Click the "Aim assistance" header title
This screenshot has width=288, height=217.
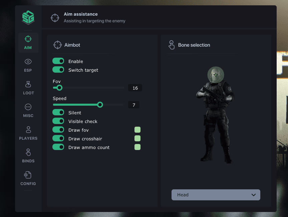(81, 14)
